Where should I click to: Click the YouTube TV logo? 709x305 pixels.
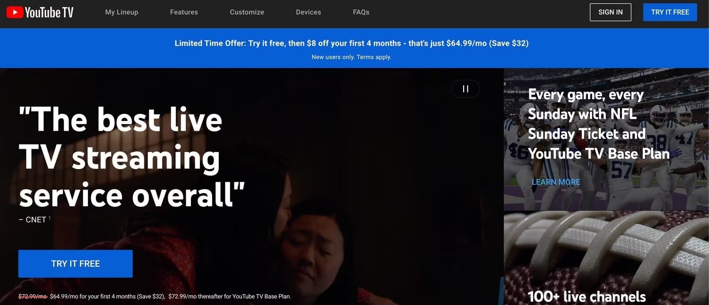pyautogui.click(x=40, y=12)
